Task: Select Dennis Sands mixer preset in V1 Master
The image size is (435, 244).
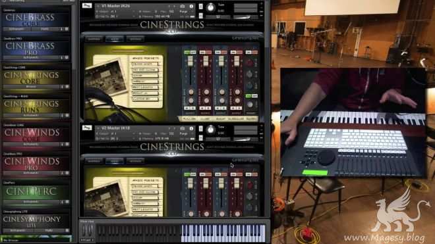Action: (146, 64)
